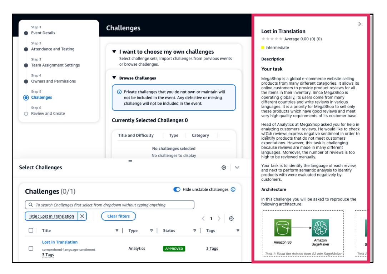The width and height of the screenshot is (387, 274).
Task: Go to Step 1 Event Details
Action: [43, 33]
